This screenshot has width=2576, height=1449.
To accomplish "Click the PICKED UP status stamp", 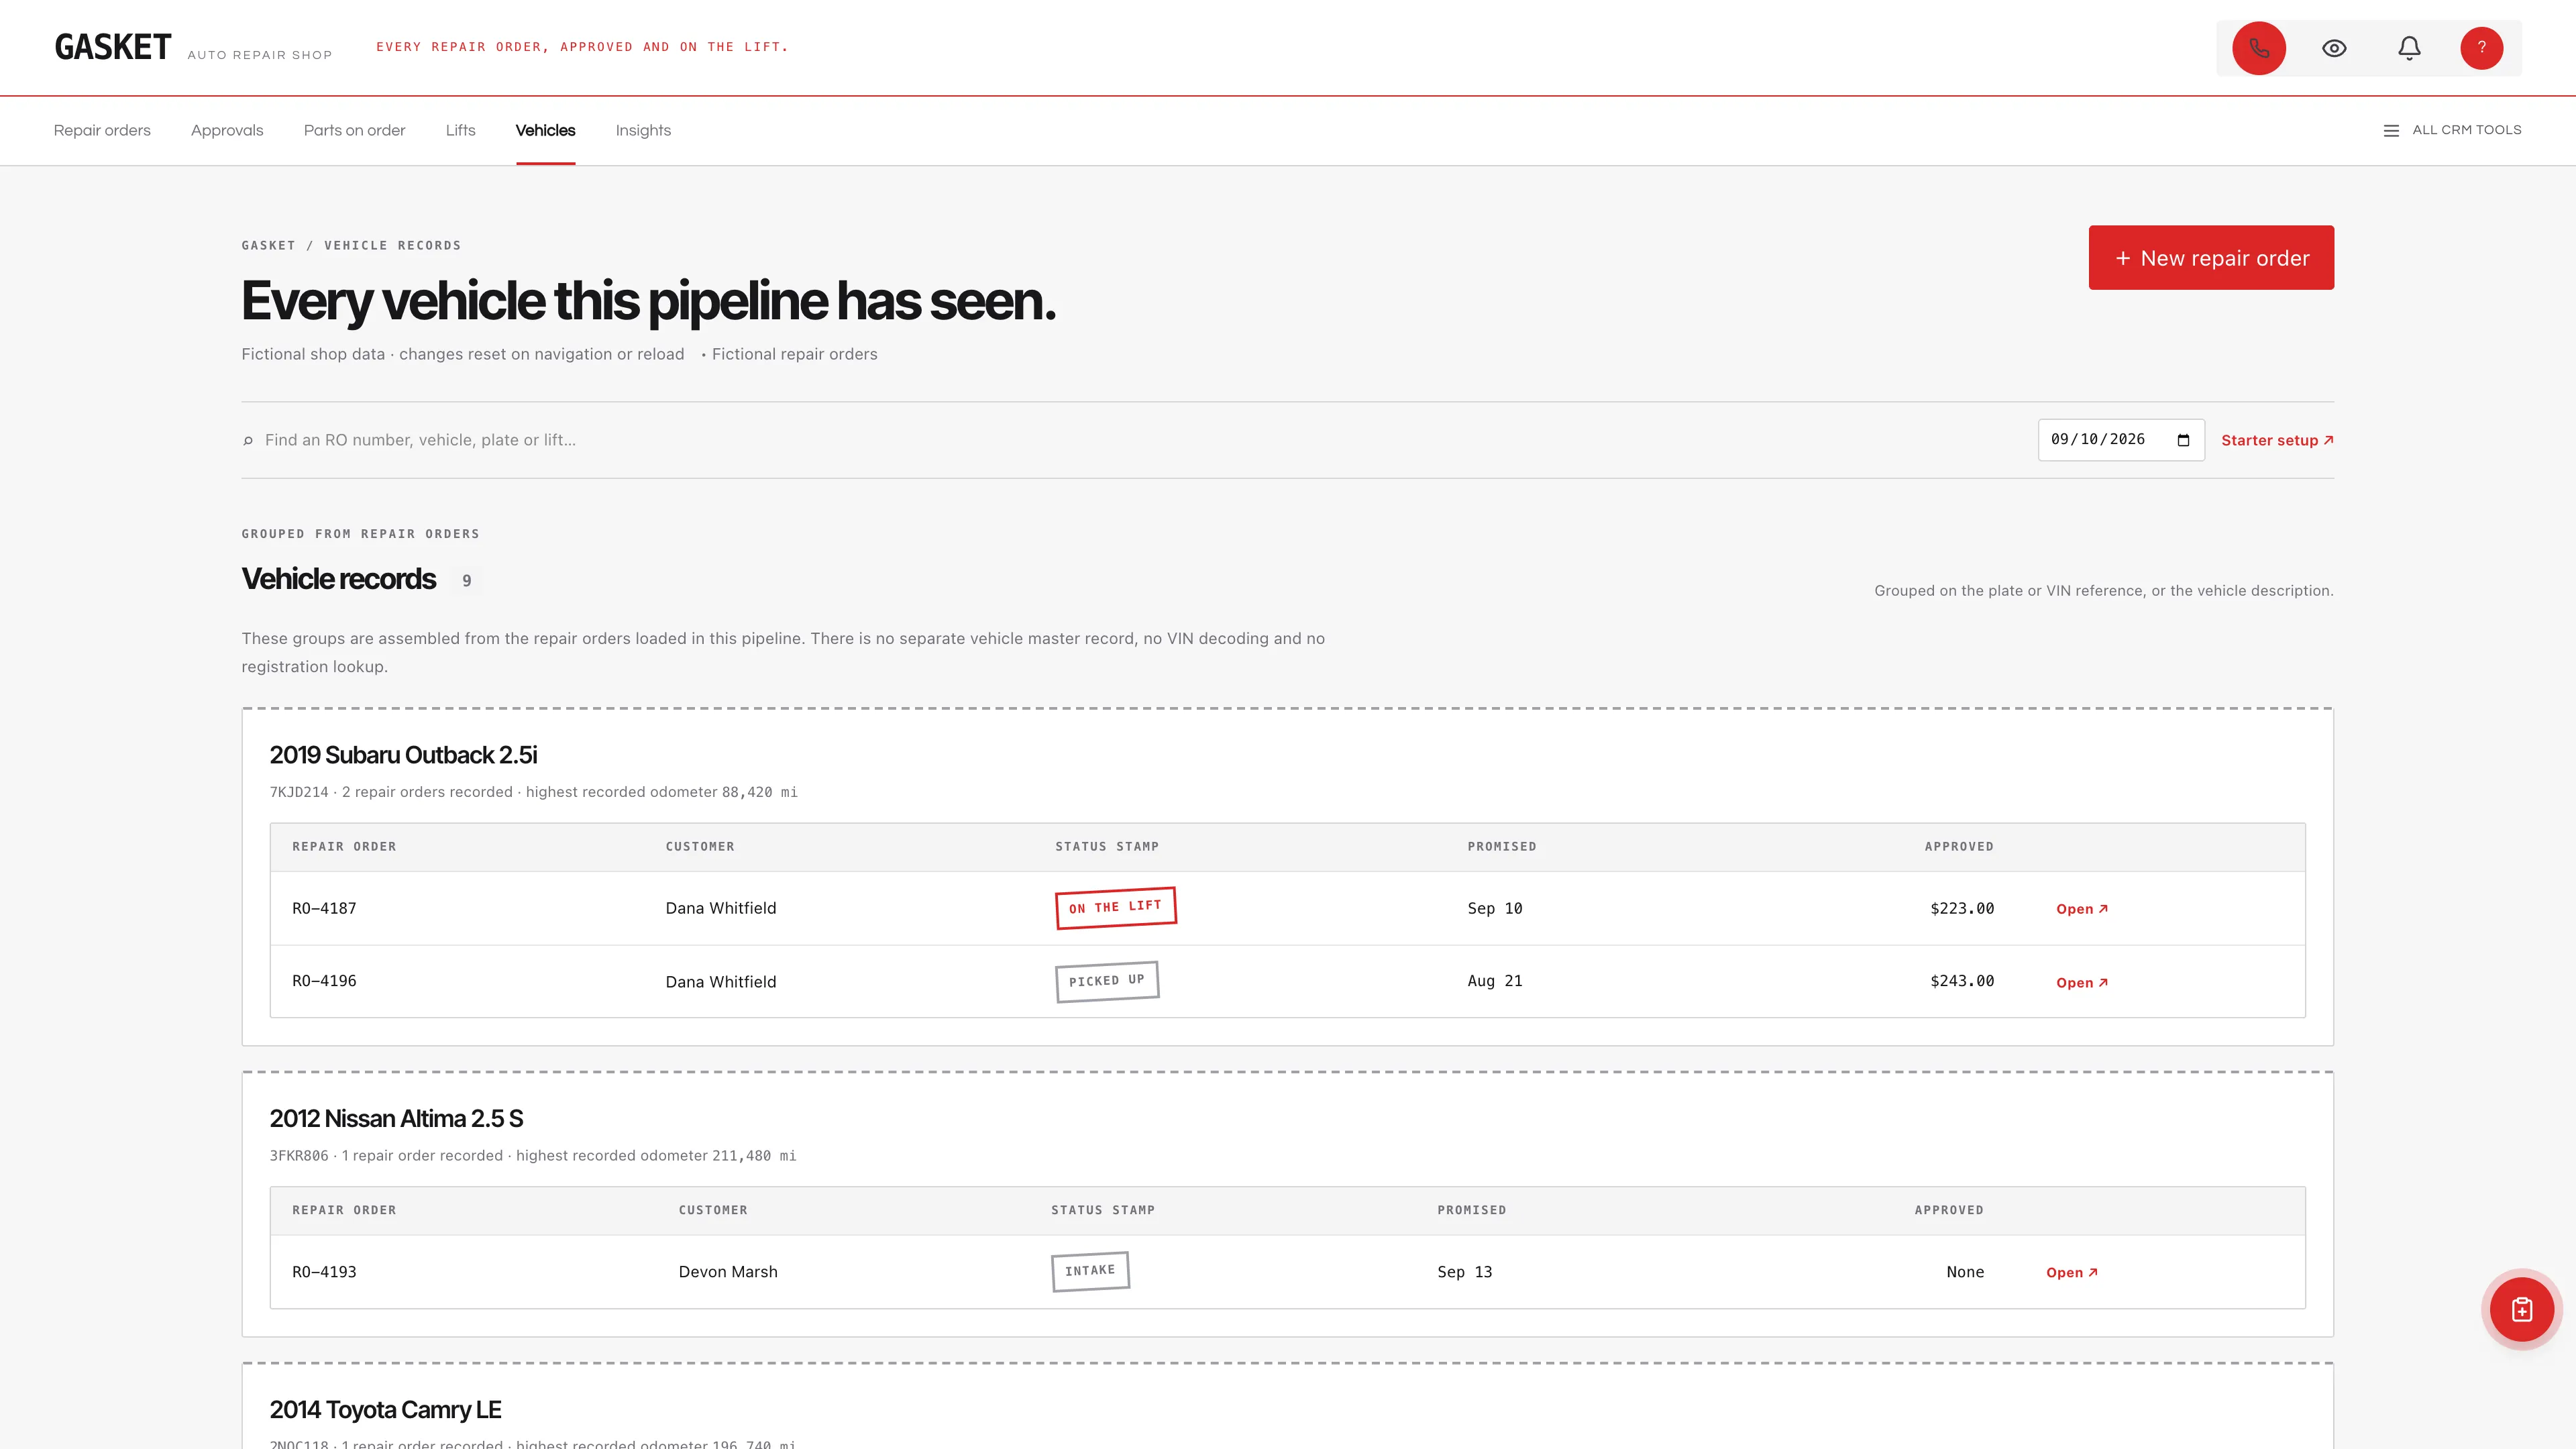I will (x=1106, y=981).
